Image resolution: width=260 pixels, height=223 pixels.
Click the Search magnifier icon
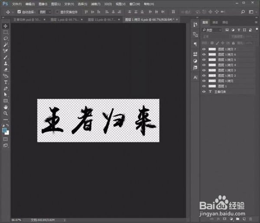243,12
